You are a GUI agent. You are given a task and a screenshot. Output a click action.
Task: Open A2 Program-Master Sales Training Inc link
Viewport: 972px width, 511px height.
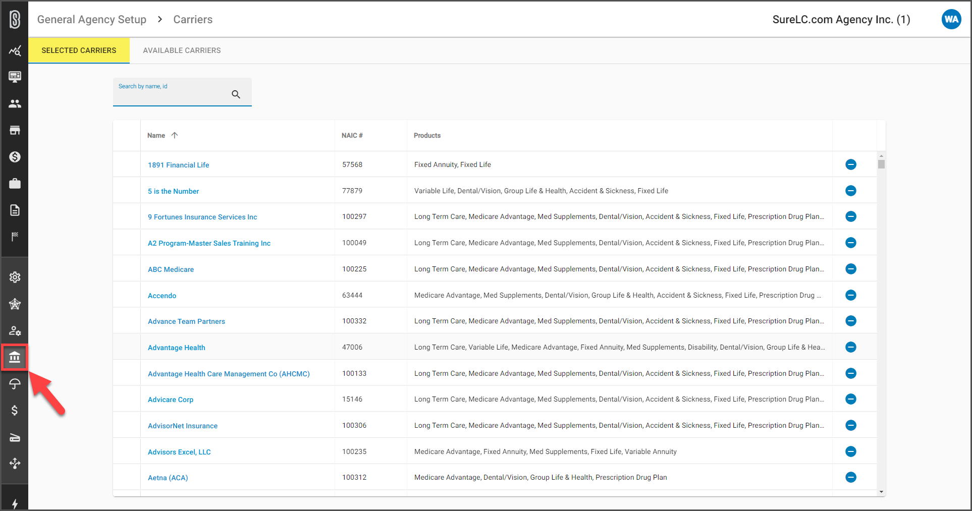tap(209, 243)
